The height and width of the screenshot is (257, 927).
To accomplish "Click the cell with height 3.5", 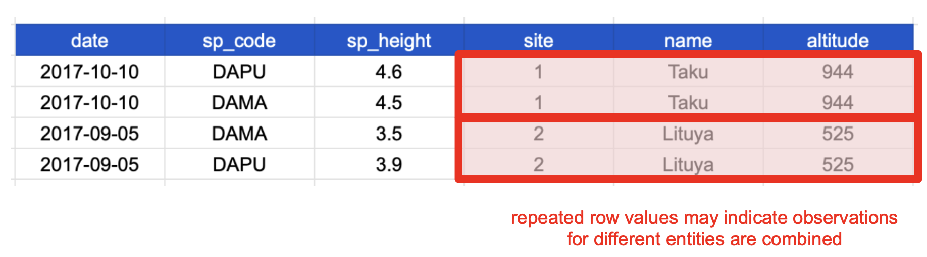I will pos(389,134).
